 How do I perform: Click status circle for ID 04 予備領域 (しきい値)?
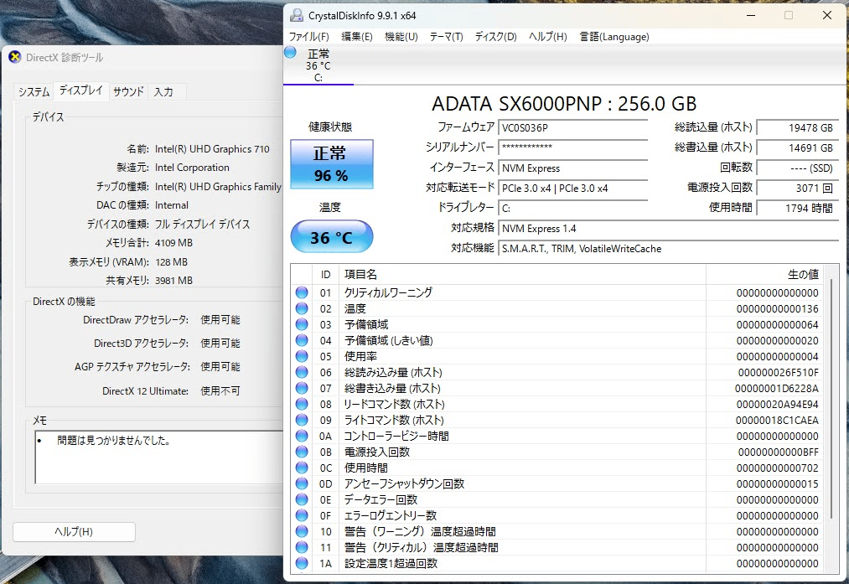(x=302, y=340)
